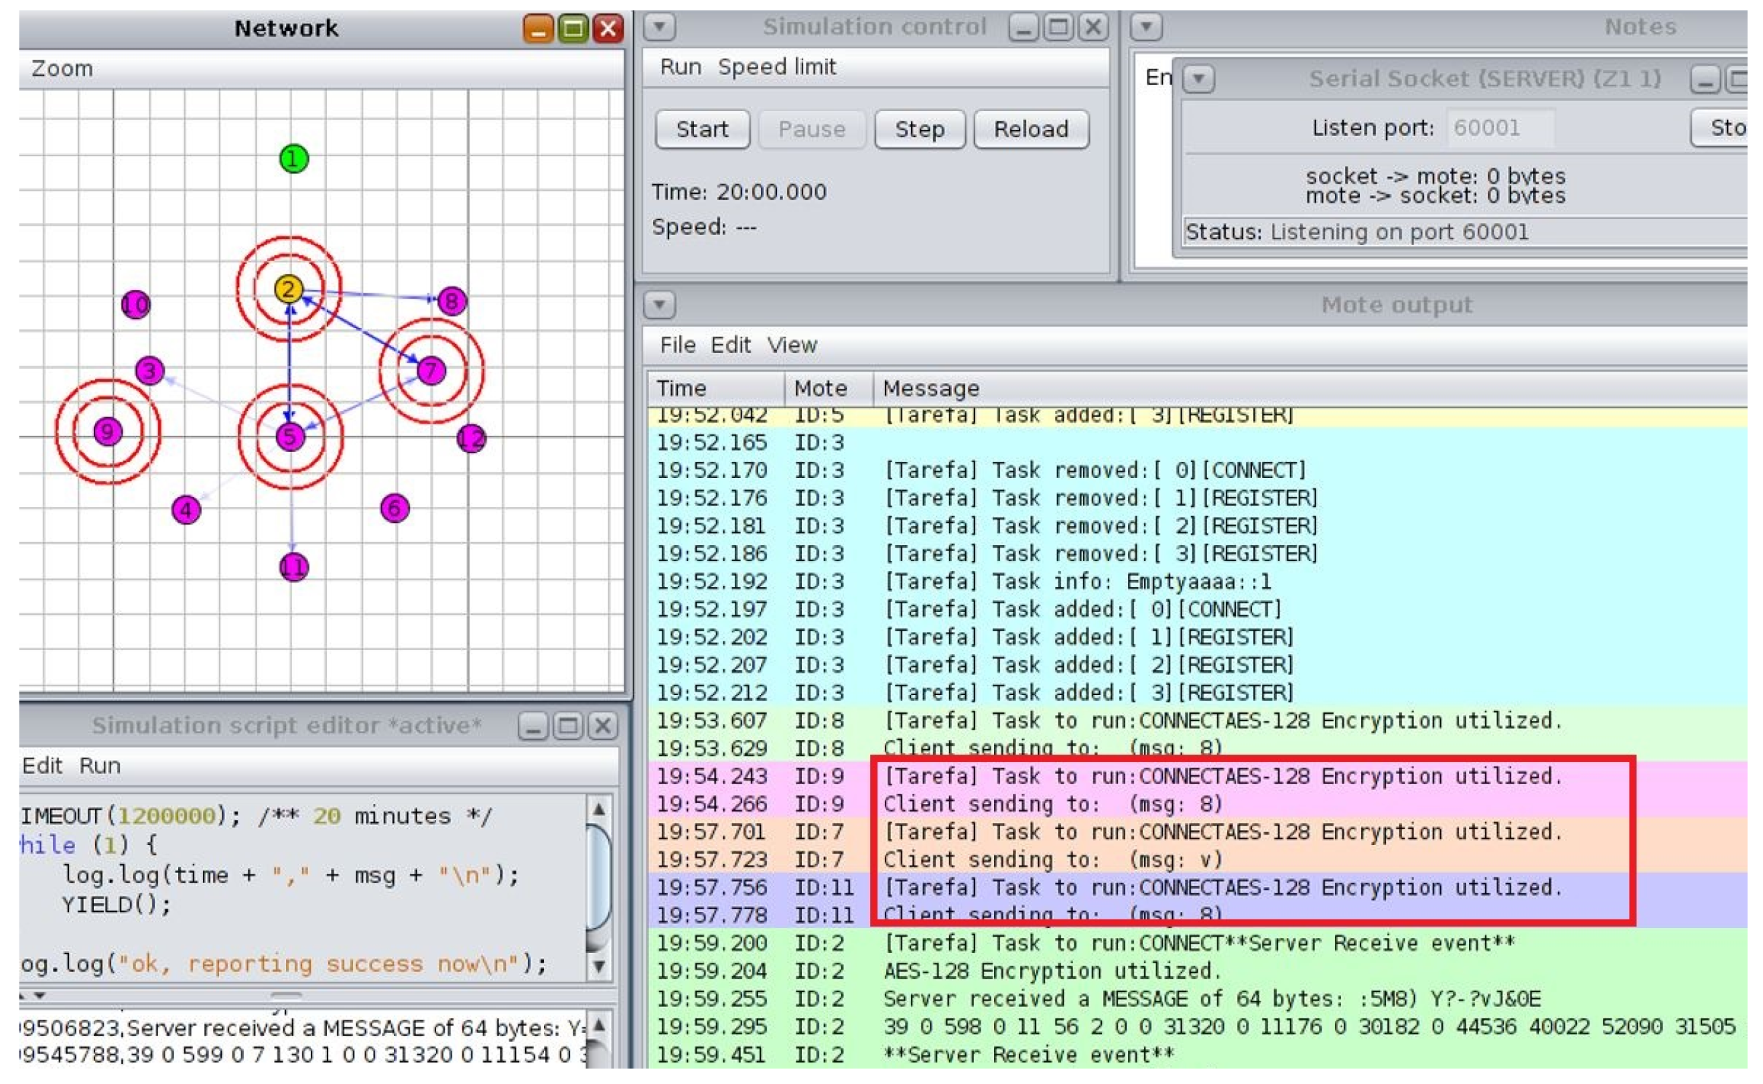Image resolution: width=1763 pixels, height=1084 pixels.
Task: Open View menu in Mote output
Action: (792, 345)
